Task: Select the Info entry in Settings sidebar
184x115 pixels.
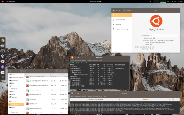Action: tap(122, 15)
